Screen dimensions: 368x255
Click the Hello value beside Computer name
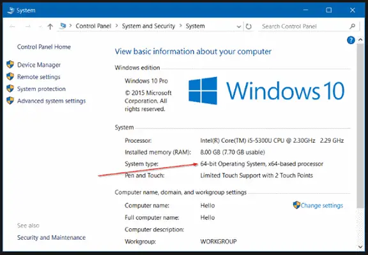point(208,205)
